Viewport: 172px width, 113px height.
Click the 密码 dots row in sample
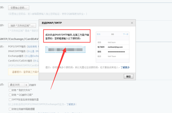pyautogui.click(x=112, y=52)
